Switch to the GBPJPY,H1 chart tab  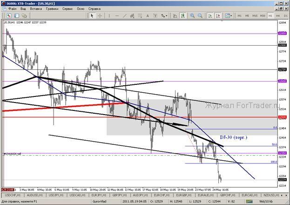coord(120,195)
